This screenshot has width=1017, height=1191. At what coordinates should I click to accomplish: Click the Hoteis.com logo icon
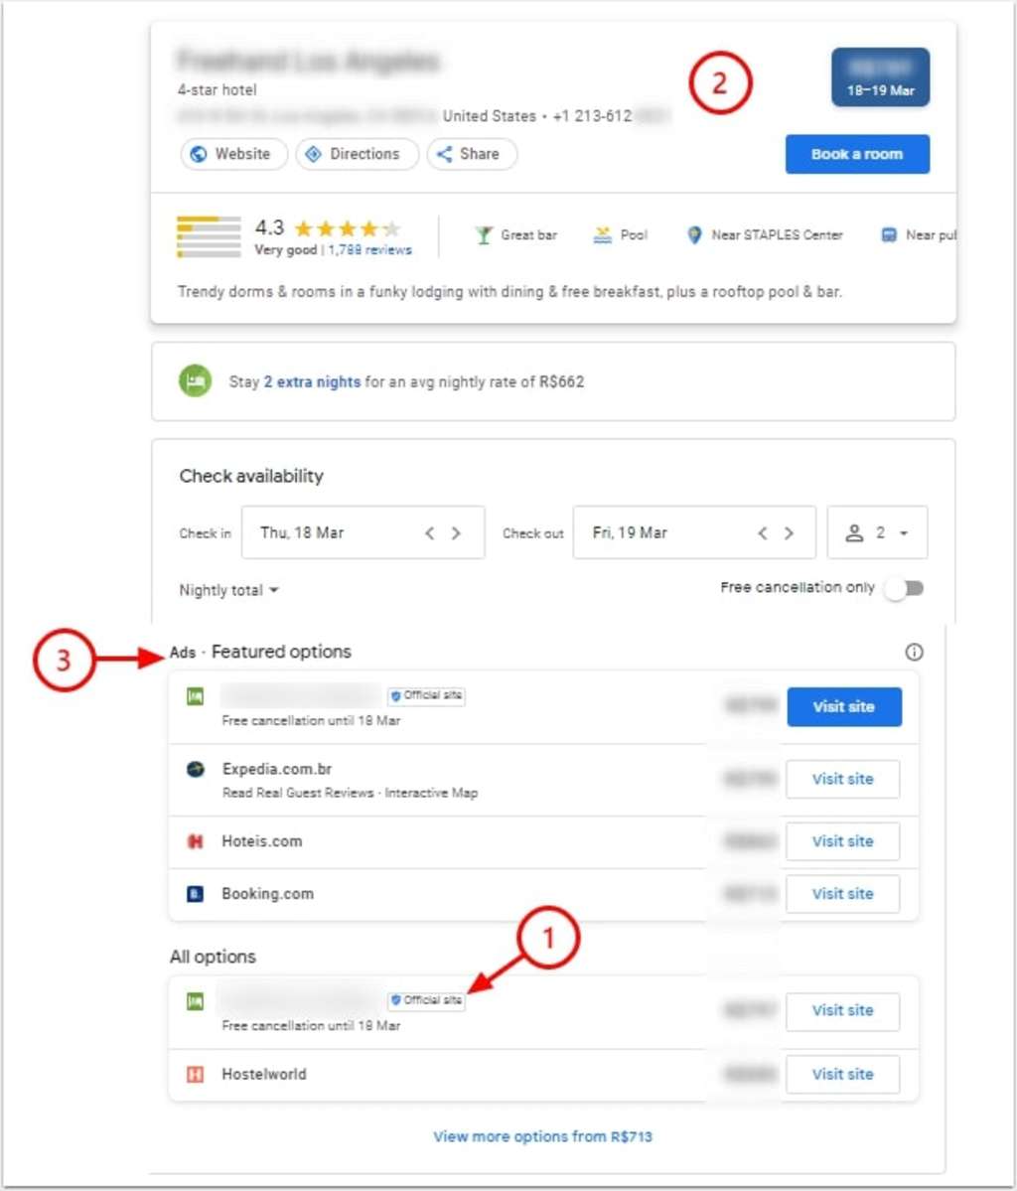pyautogui.click(x=196, y=841)
